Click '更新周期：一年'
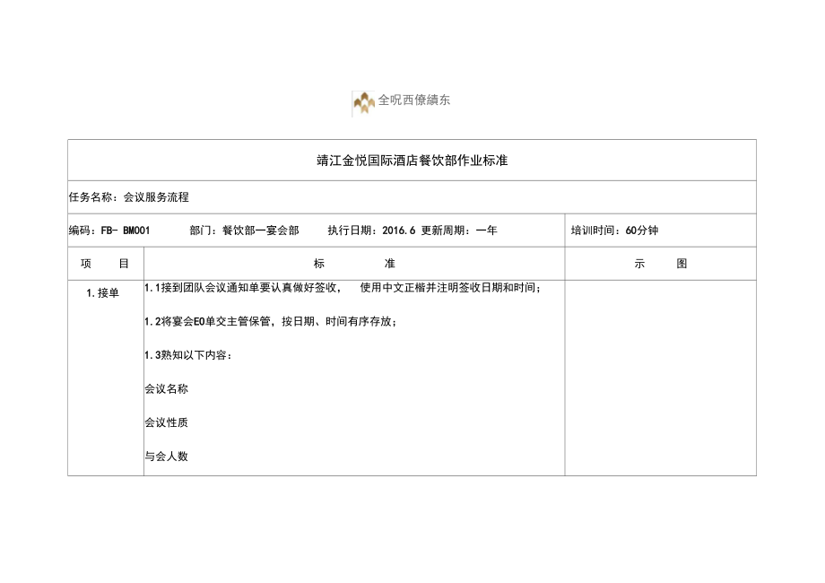Viewport: 825px width, 583px height. tap(459, 231)
